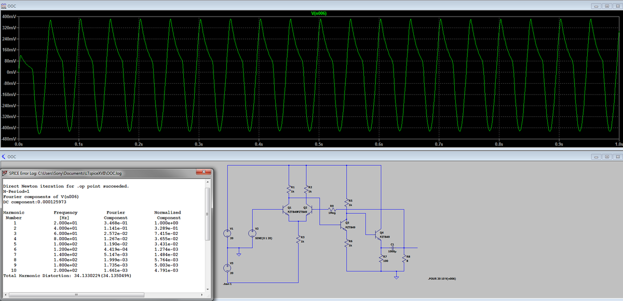Select resistor R2 in the schematic
The height and width of the screenshot is (301, 623).
(x=306, y=189)
